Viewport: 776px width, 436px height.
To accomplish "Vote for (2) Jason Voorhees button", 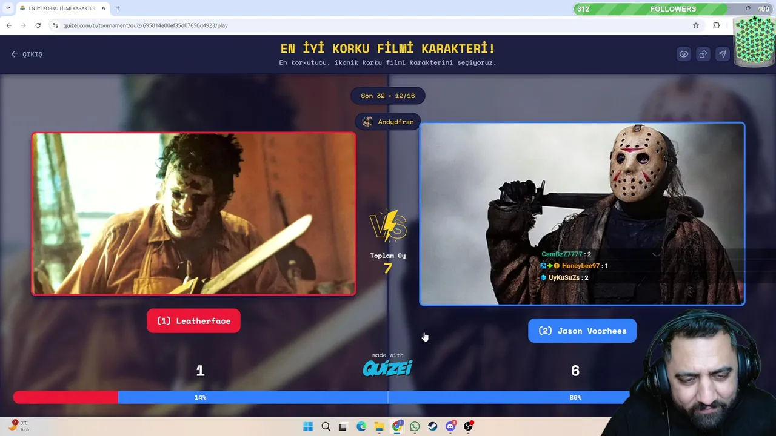I will [582, 331].
